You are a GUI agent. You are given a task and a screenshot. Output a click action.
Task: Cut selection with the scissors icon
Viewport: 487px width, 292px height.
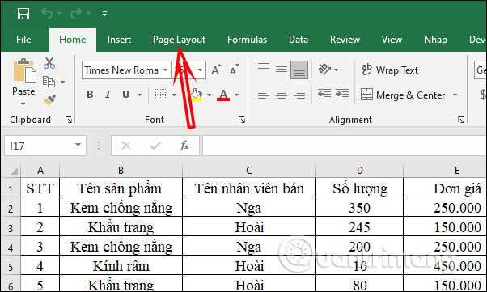(x=49, y=63)
